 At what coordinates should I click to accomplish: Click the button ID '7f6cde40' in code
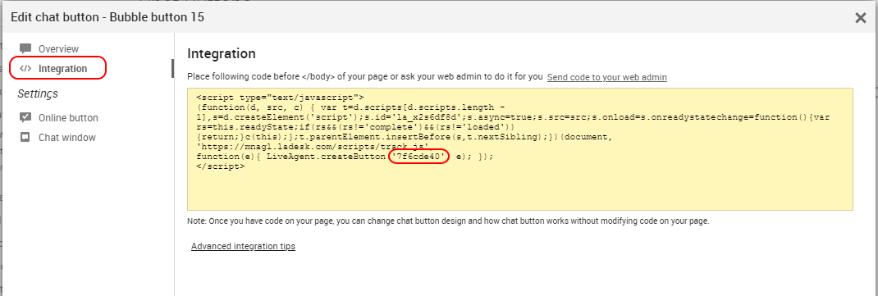[419, 157]
